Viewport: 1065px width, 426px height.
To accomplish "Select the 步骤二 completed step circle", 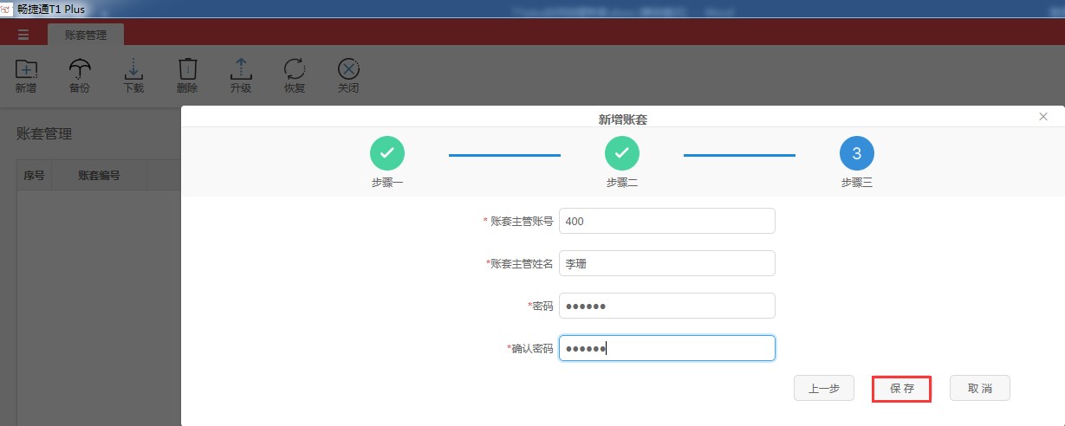I will click(622, 153).
